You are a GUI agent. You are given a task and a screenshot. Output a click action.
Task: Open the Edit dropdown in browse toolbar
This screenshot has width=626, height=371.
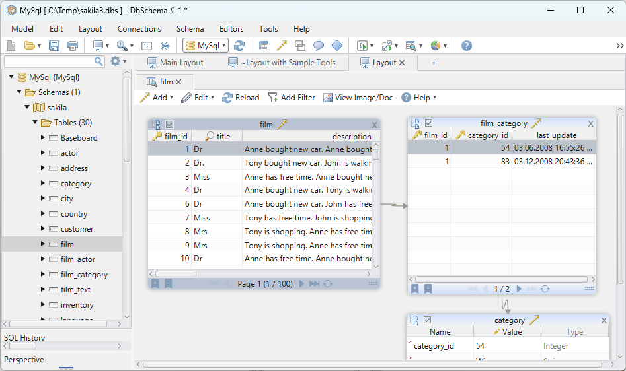(198, 98)
